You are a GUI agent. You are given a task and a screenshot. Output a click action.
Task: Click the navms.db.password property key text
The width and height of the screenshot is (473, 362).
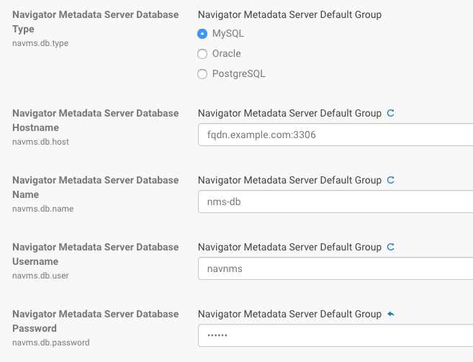[51, 343]
